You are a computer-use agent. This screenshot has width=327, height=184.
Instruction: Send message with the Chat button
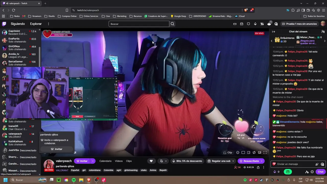coord(321,172)
